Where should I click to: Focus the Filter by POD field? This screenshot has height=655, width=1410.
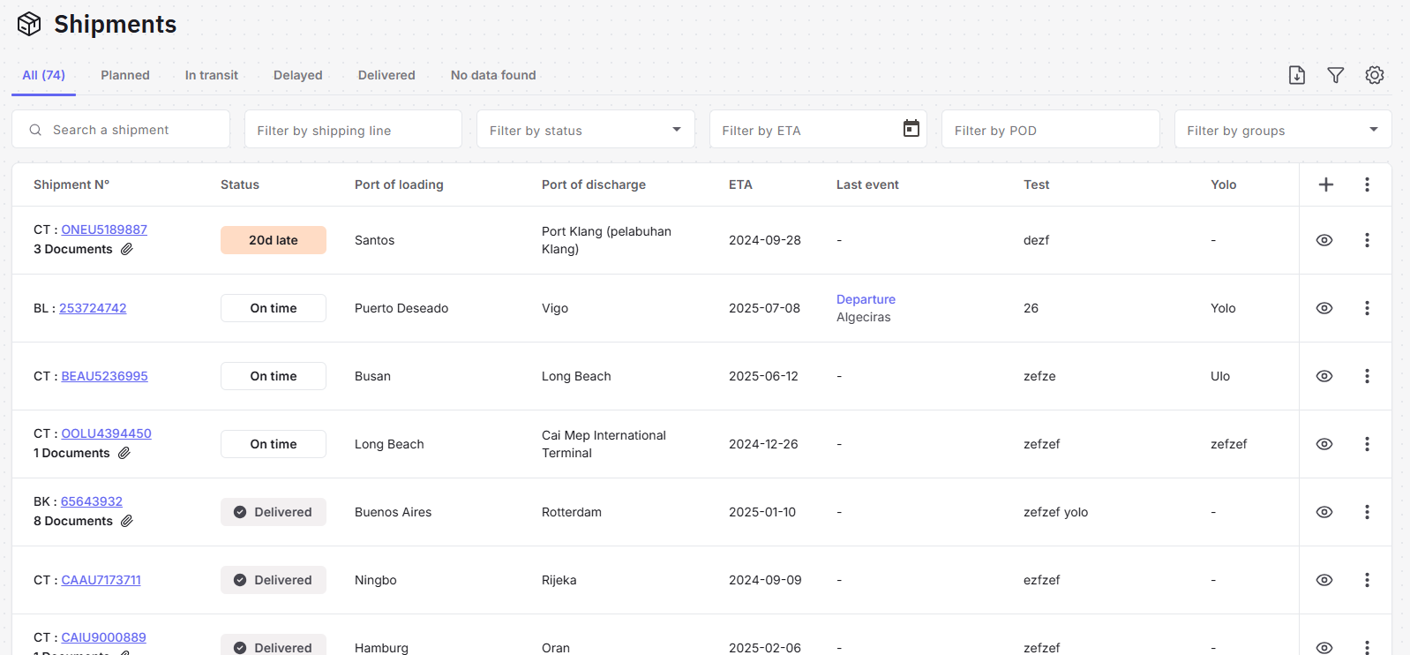[1050, 130]
